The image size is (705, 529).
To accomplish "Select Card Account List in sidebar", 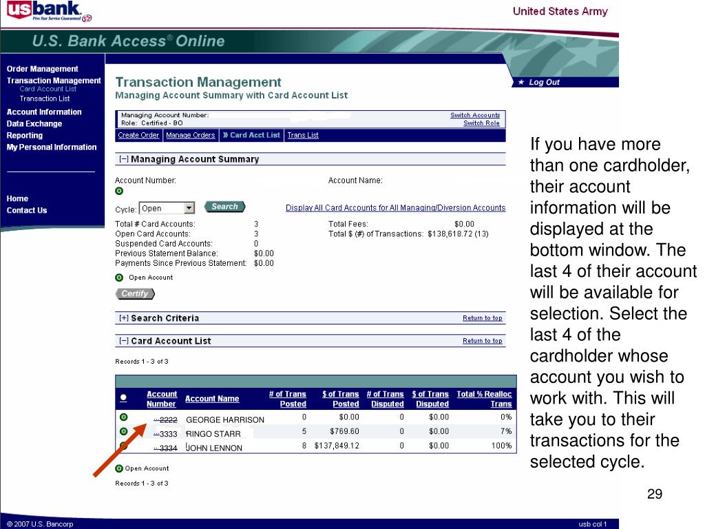I will point(48,89).
